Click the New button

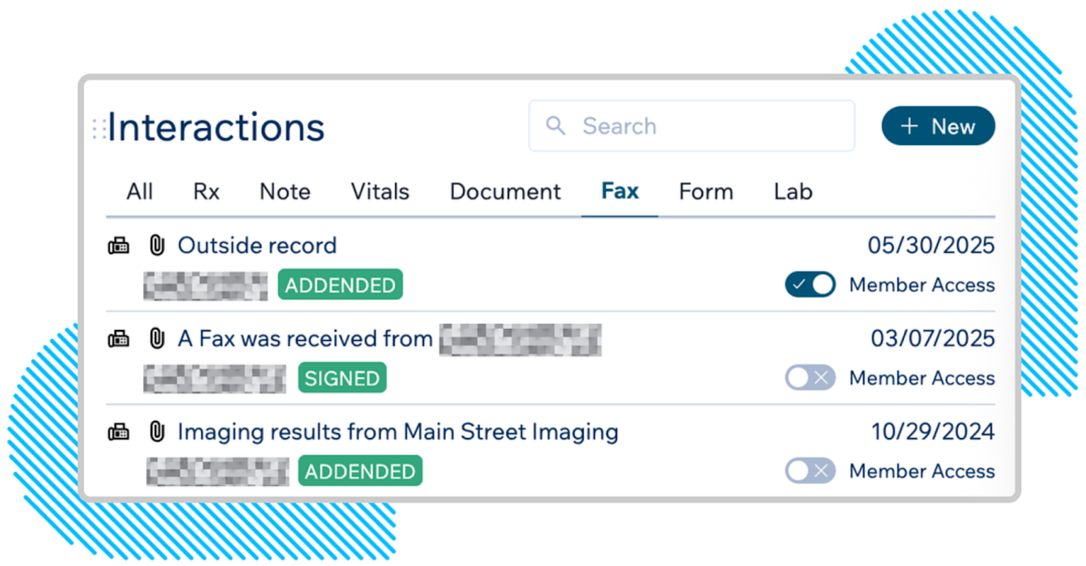pos(938,126)
